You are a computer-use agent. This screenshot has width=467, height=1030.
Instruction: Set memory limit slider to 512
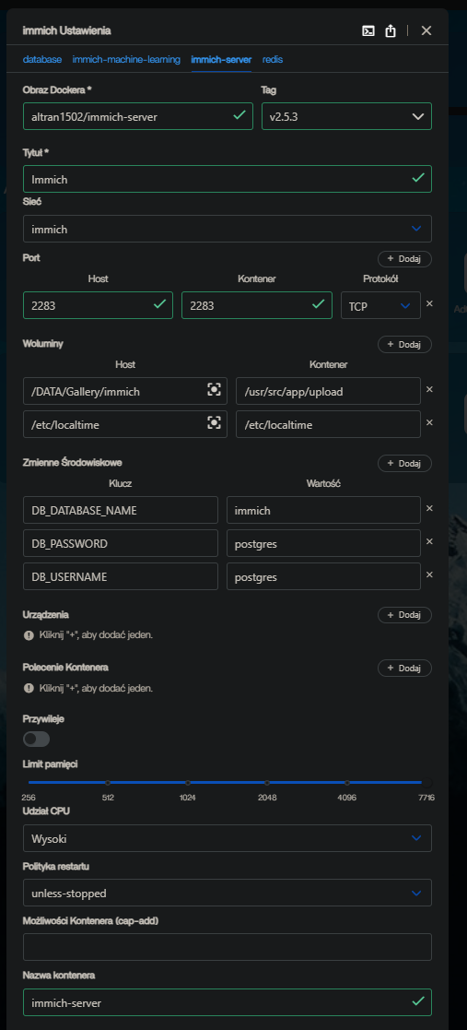108,782
